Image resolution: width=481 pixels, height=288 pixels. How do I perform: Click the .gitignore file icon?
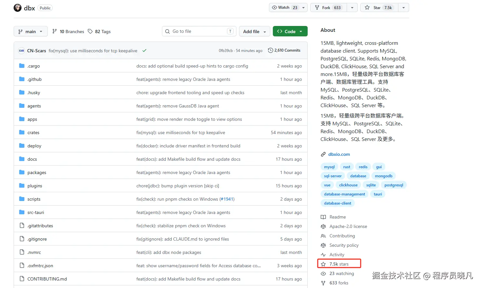[22, 239]
